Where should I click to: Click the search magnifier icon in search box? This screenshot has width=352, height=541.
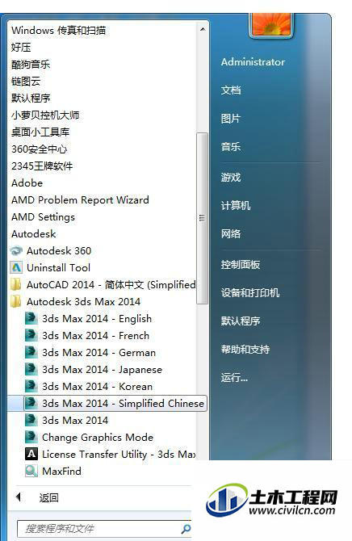click(x=186, y=528)
